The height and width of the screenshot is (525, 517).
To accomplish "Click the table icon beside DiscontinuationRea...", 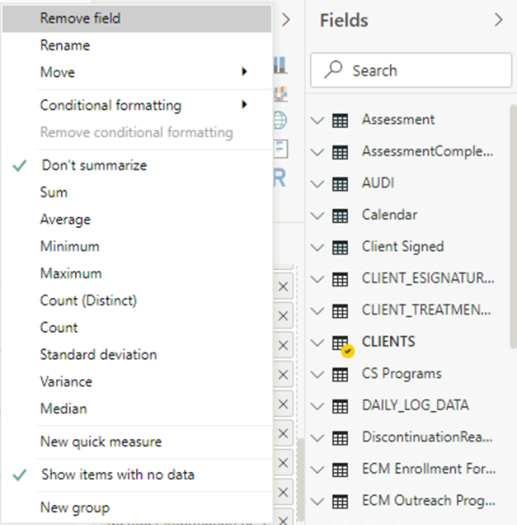I will (x=340, y=438).
